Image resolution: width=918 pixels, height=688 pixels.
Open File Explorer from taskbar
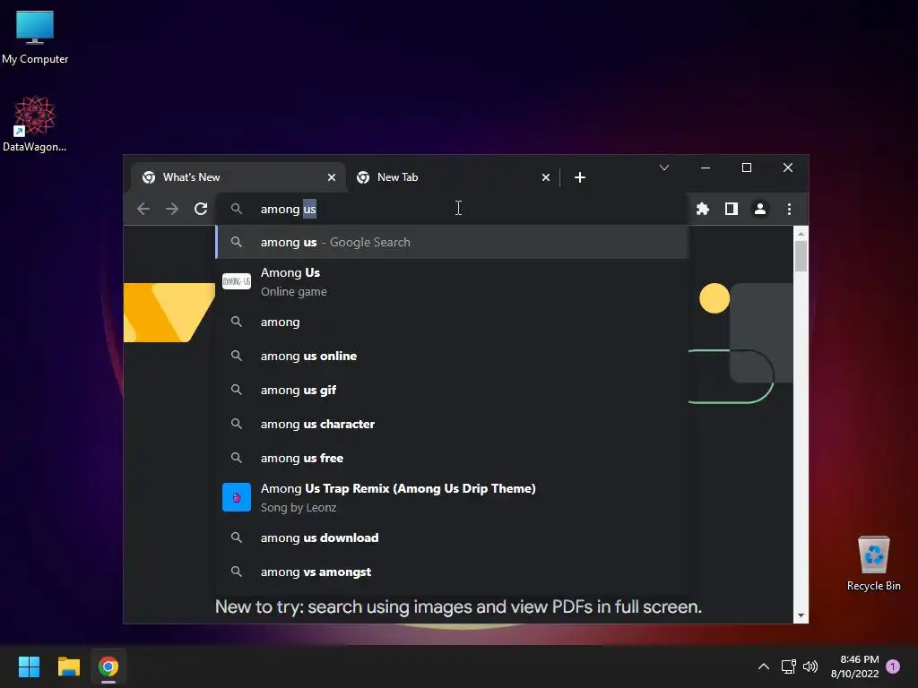tap(68, 666)
